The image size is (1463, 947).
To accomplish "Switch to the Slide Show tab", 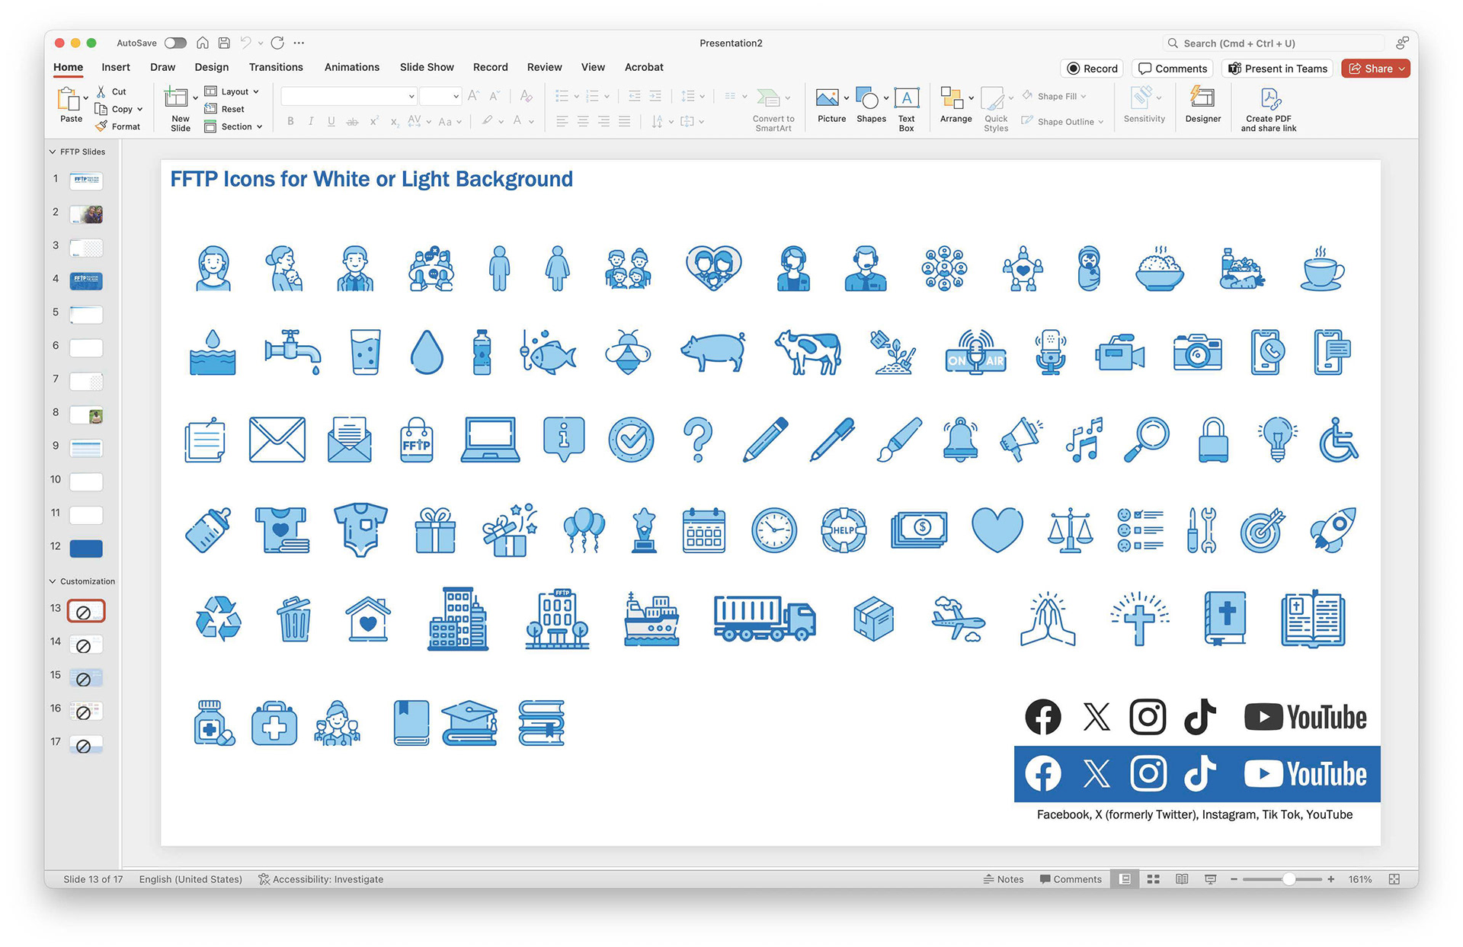I will click(426, 67).
